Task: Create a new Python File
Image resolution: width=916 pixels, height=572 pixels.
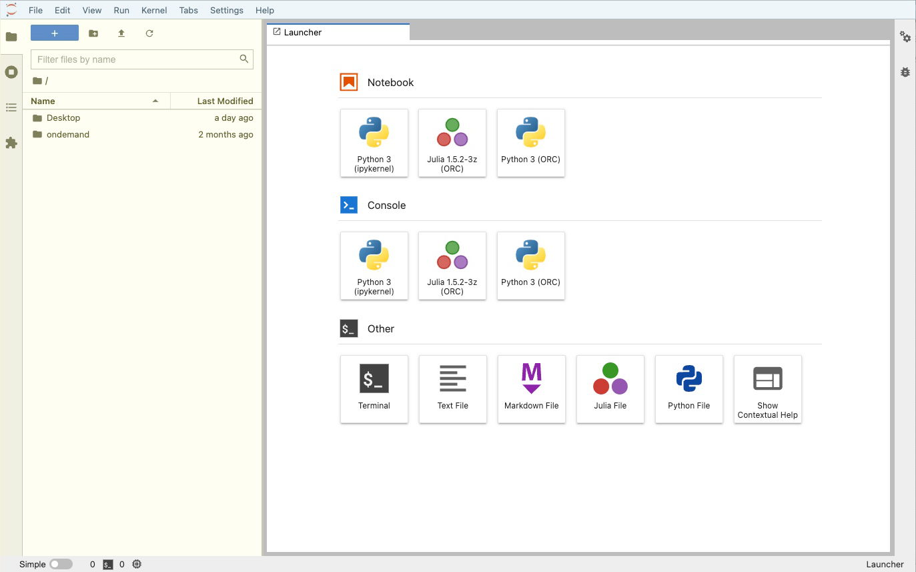Action: tap(689, 389)
